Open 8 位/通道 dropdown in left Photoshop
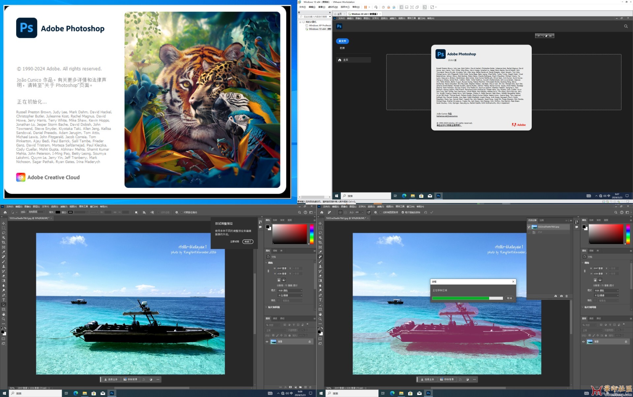Screen dimensions: 633x397 tap(290, 295)
